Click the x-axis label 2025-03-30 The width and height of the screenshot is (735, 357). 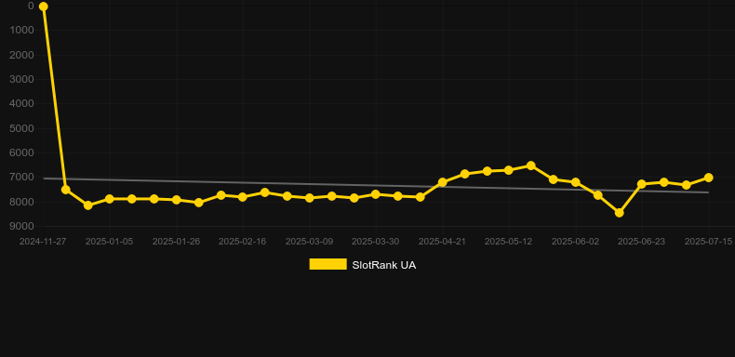pyautogui.click(x=376, y=242)
